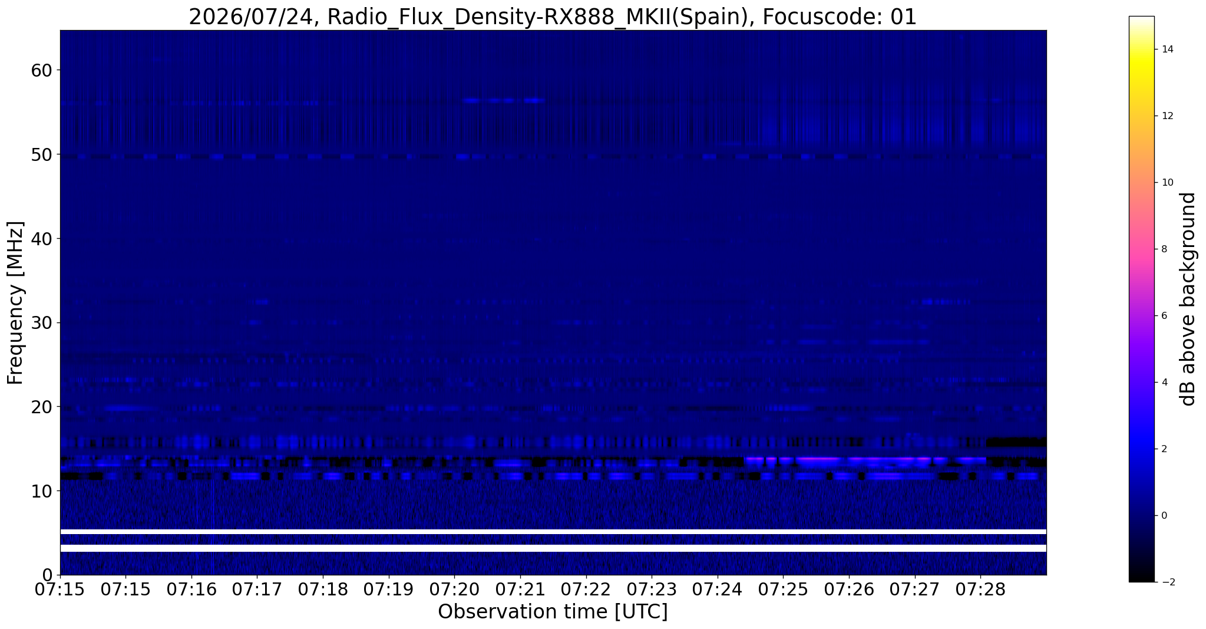This screenshot has height=629, width=1206.
Task: Click the yellow region of the colorbar
Action: 1141,66
